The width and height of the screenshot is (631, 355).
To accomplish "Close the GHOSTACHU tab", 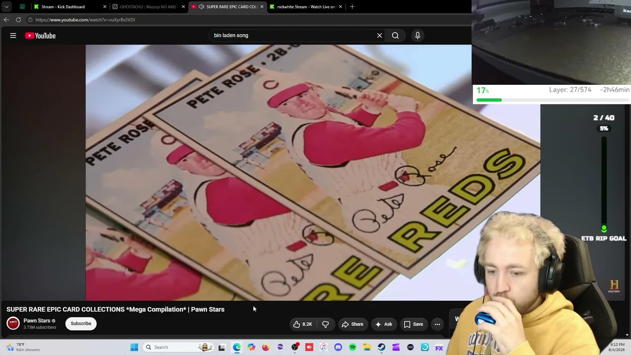I will coord(183,7).
